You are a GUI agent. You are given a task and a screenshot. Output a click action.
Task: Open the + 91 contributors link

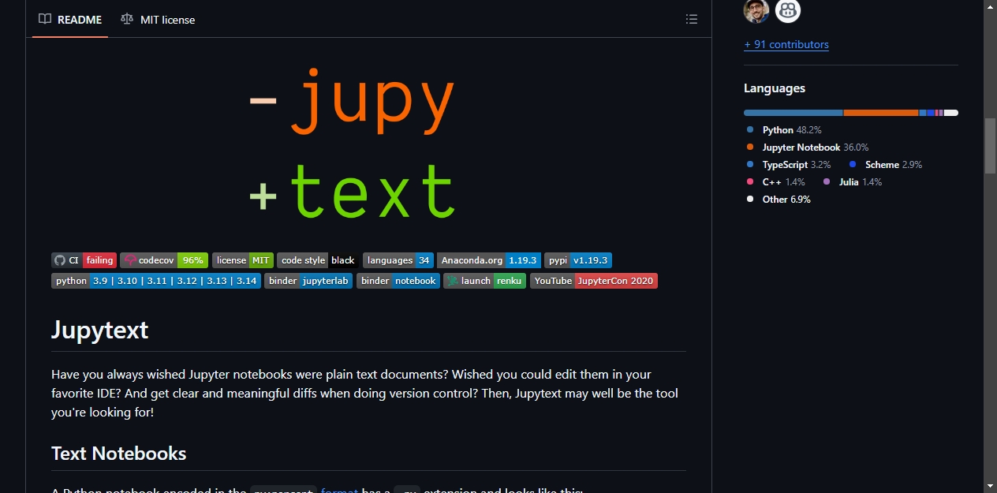pyautogui.click(x=786, y=44)
